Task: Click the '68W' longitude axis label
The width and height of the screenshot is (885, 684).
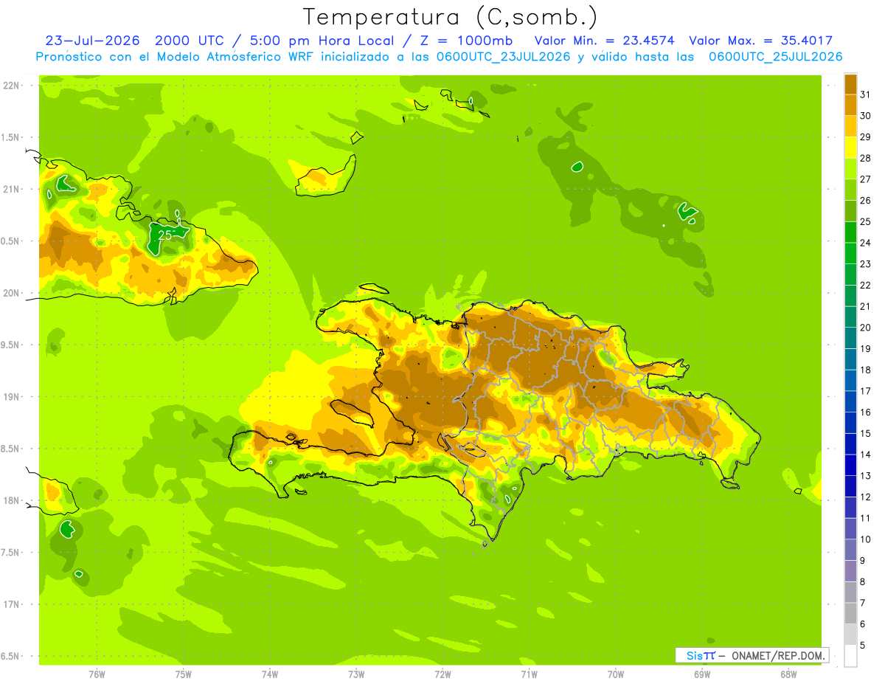Action: tap(788, 674)
